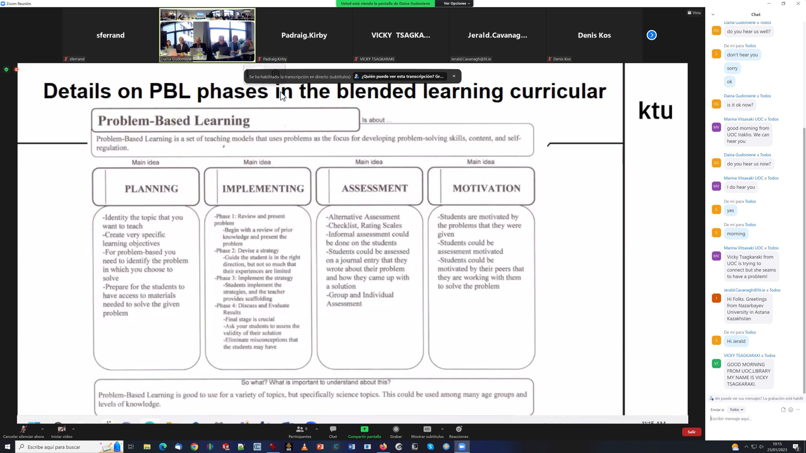Image resolution: width=806 pixels, height=453 pixels.
Task: Expand audio options arrow next to microphone
Action: coord(43,429)
